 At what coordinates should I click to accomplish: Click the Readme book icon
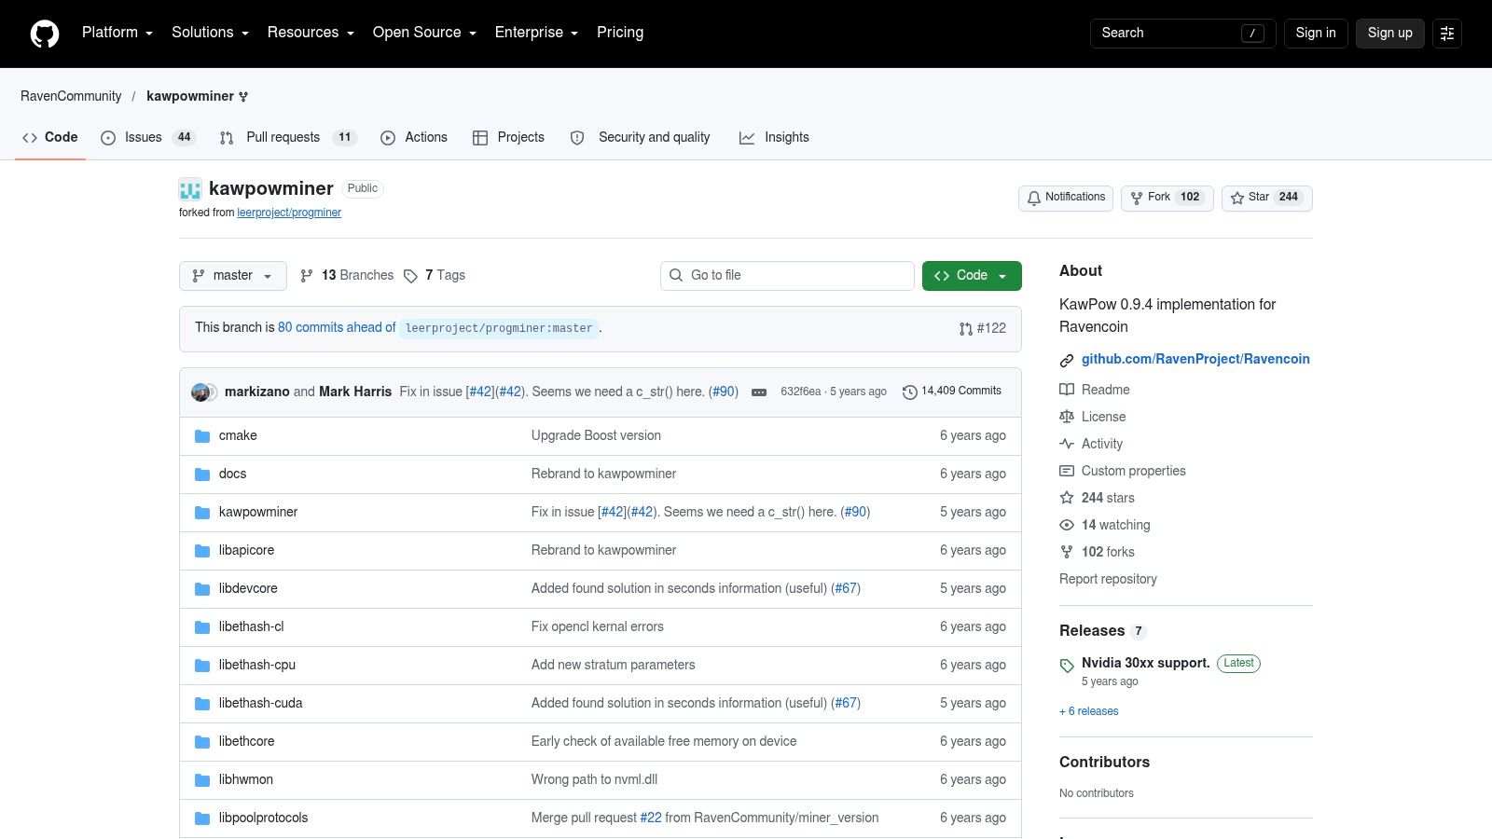pos(1067,390)
